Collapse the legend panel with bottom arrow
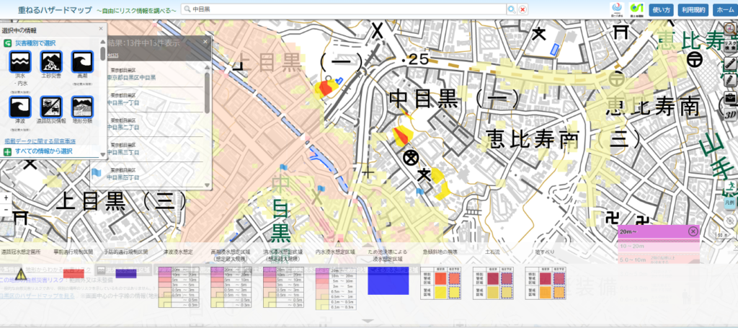Screen dimensions: 738x328 pos(368,321)
